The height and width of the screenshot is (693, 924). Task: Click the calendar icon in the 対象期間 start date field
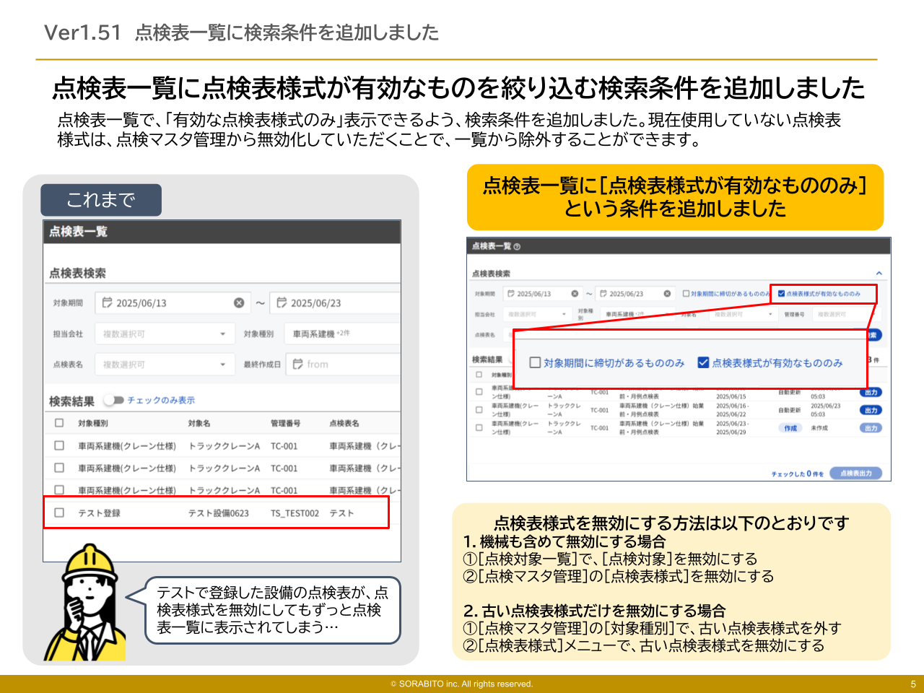[108, 302]
